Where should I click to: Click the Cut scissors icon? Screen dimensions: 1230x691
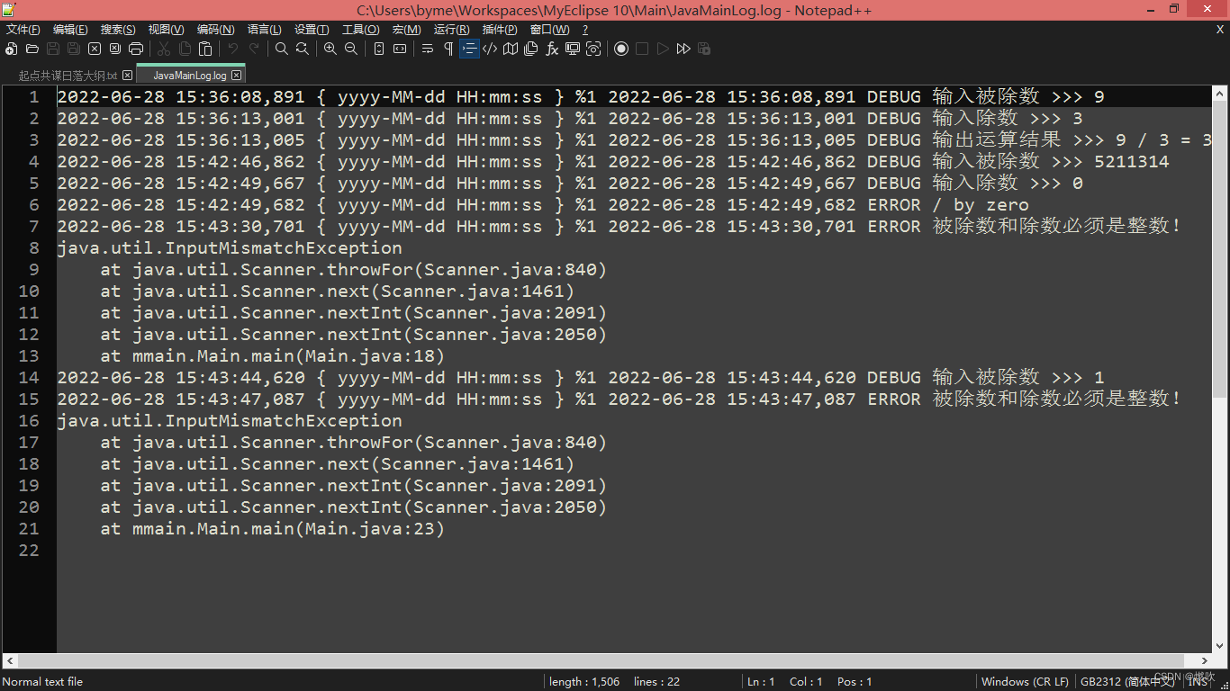pyautogui.click(x=164, y=49)
